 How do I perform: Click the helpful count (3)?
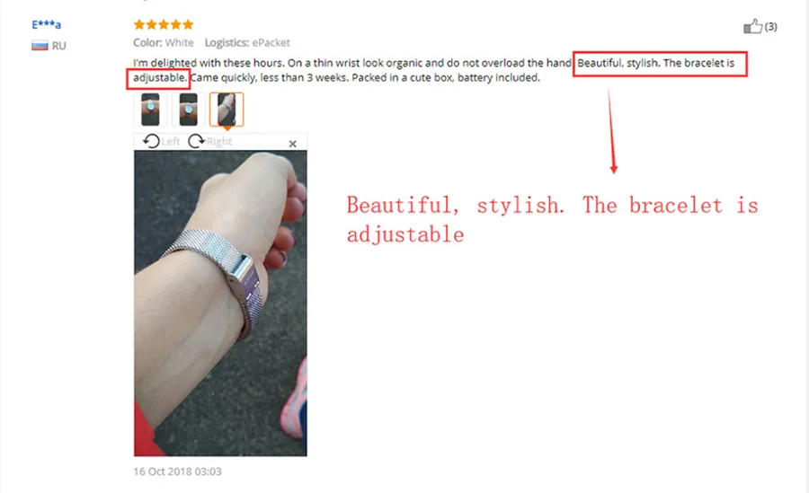tap(771, 26)
